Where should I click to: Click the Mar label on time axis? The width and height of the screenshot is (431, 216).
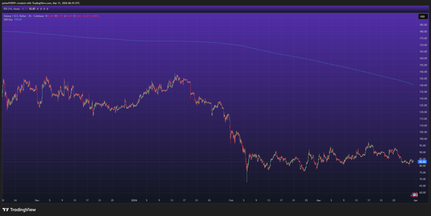(319, 200)
